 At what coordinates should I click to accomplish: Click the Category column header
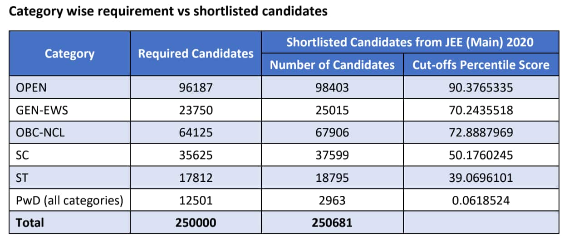coord(69,53)
